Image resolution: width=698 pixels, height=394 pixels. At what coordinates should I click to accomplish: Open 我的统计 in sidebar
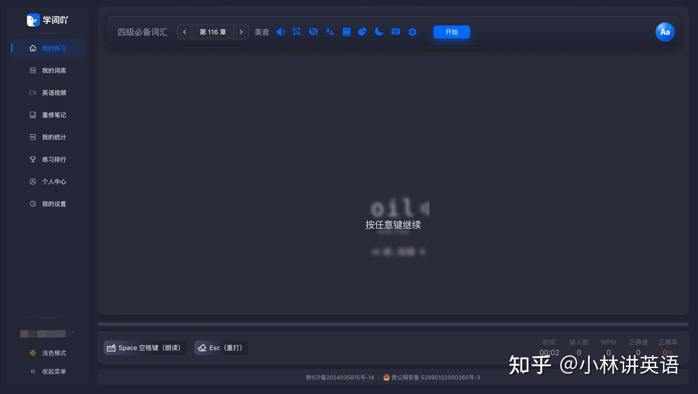tap(48, 137)
